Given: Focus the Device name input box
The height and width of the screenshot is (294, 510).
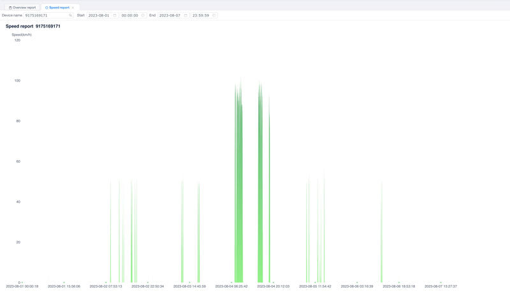Looking at the screenshot, I should (x=45, y=15).
